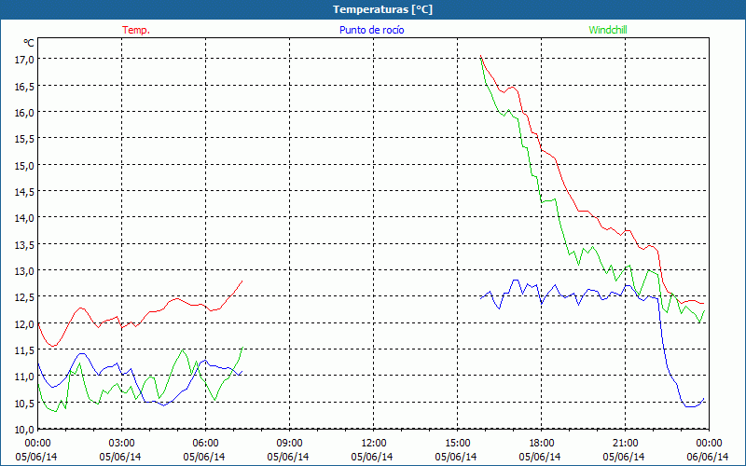Click the 21:00 time axis label
Image resolution: width=746 pixels, height=466 pixels.
pyautogui.click(x=625, y=443)
